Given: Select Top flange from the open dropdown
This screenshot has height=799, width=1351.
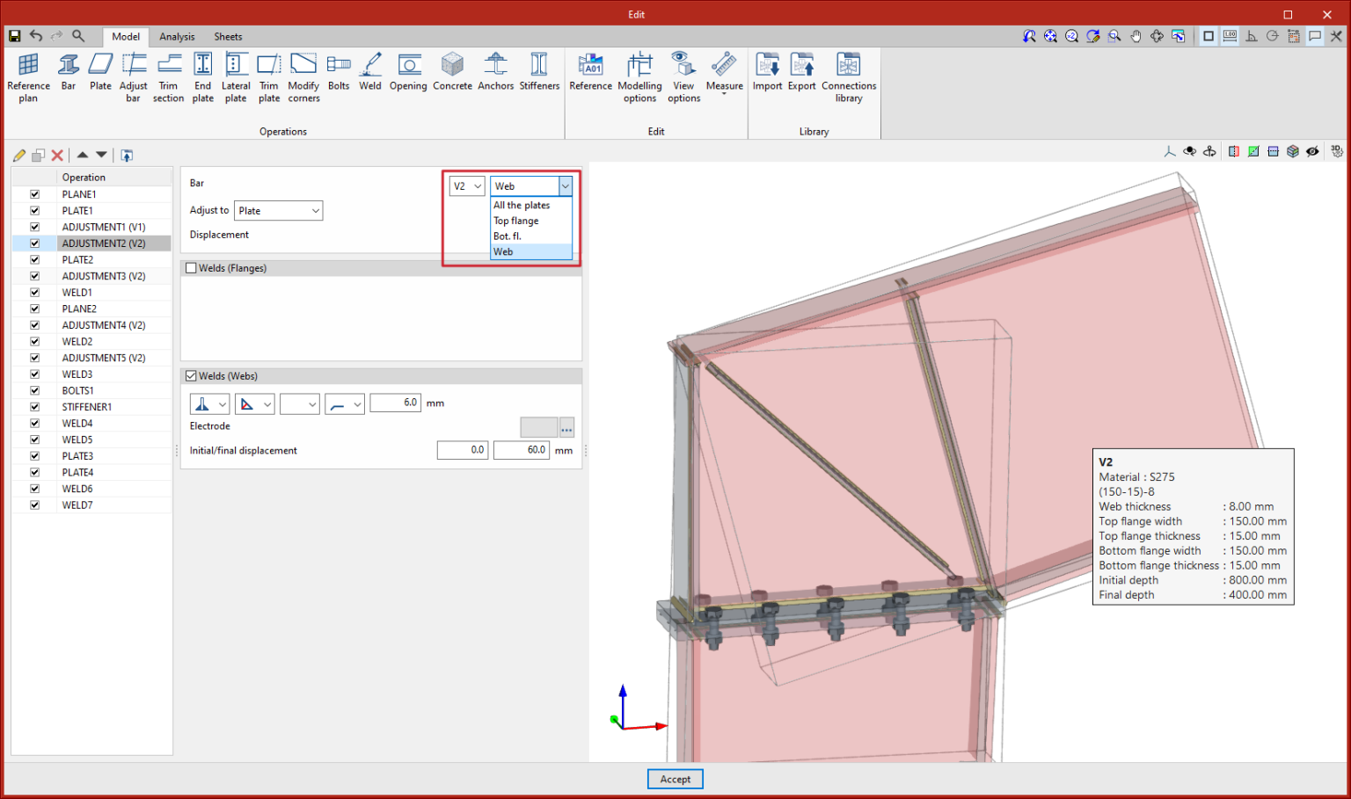Looking at the screenshot, I should [x=515, y=221].
